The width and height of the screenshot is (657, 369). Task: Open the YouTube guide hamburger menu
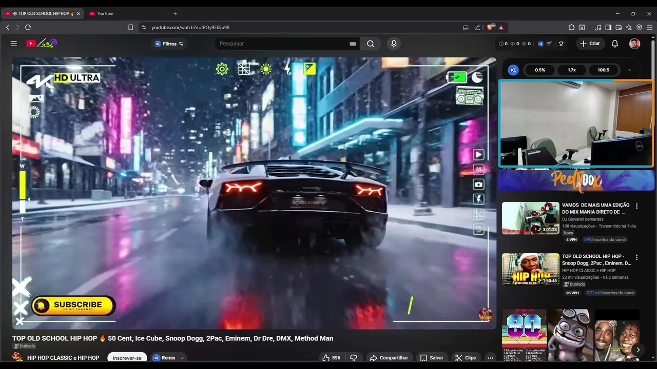pyautogui.click(x=14, y=44)
